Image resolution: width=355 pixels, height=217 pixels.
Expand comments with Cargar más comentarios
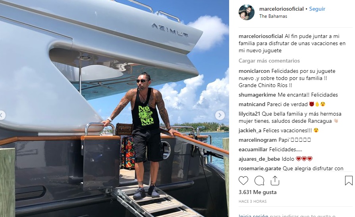(x=269, y=61)
